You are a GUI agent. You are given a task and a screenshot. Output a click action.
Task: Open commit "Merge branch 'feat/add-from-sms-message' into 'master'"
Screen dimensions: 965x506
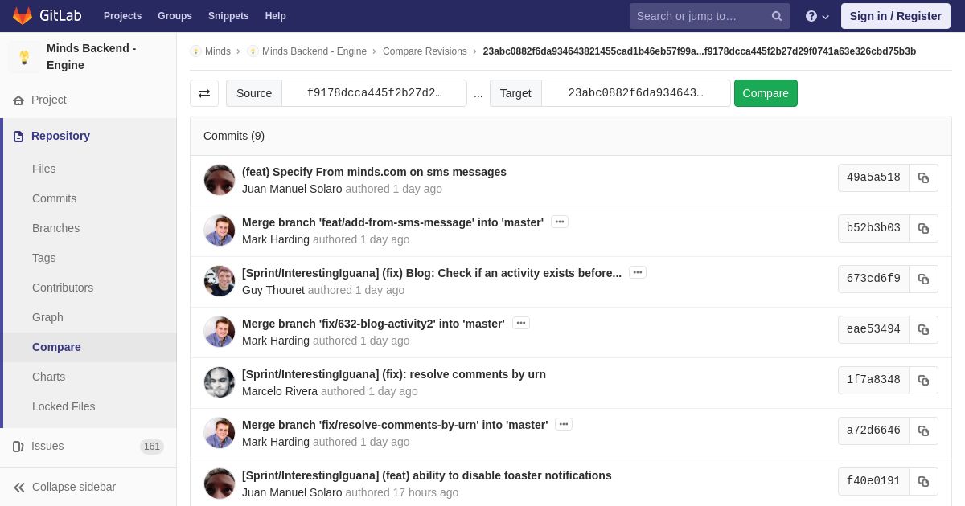pos(392,222)
